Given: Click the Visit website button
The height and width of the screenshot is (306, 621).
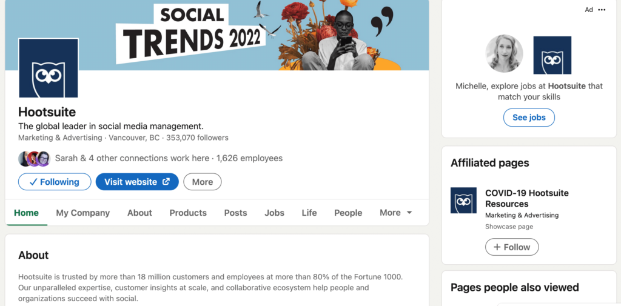Looking at the screenshot, I should (137, 182).
